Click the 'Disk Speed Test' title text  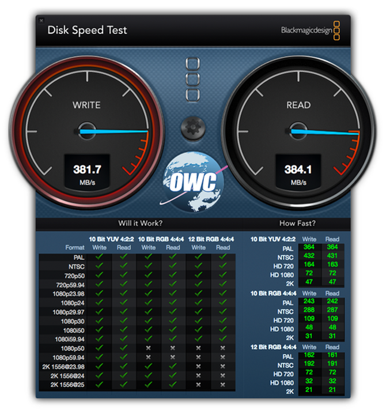87,31
